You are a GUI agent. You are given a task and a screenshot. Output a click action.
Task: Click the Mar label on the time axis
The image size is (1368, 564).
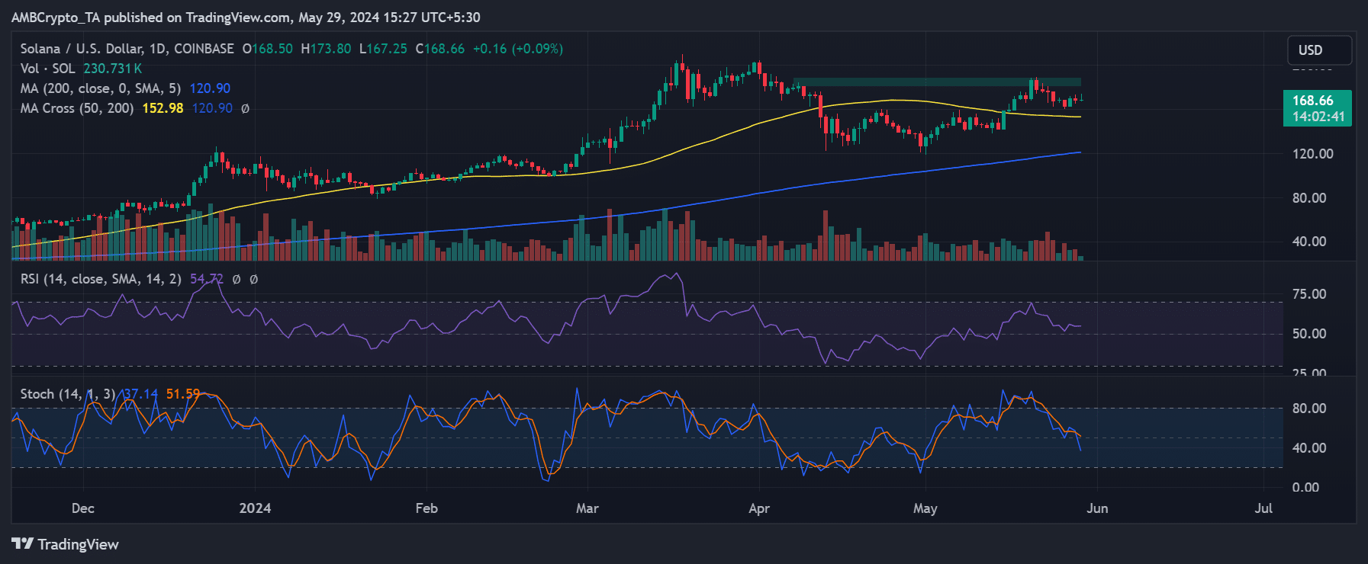point(587,508)
